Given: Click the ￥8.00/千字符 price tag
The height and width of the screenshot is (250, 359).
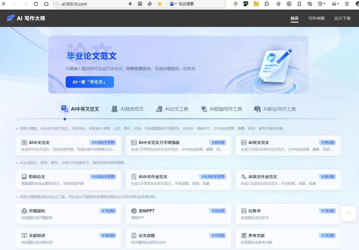Looking at the screenshot, I should [x=103, y=177].
